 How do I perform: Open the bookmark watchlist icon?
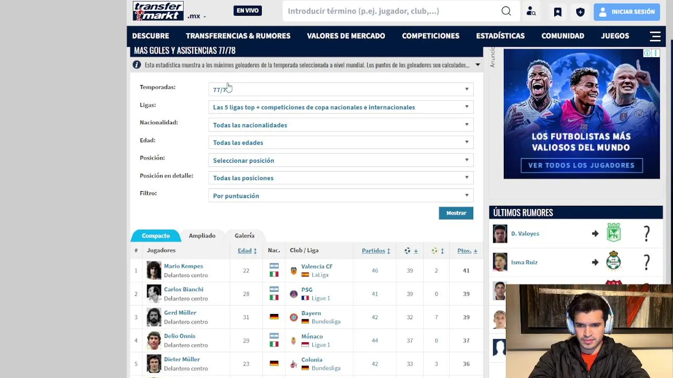click(558, 12)
